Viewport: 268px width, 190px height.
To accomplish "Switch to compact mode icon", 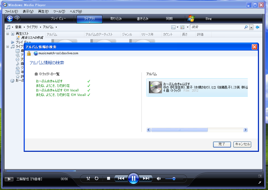I will (260, 182).
